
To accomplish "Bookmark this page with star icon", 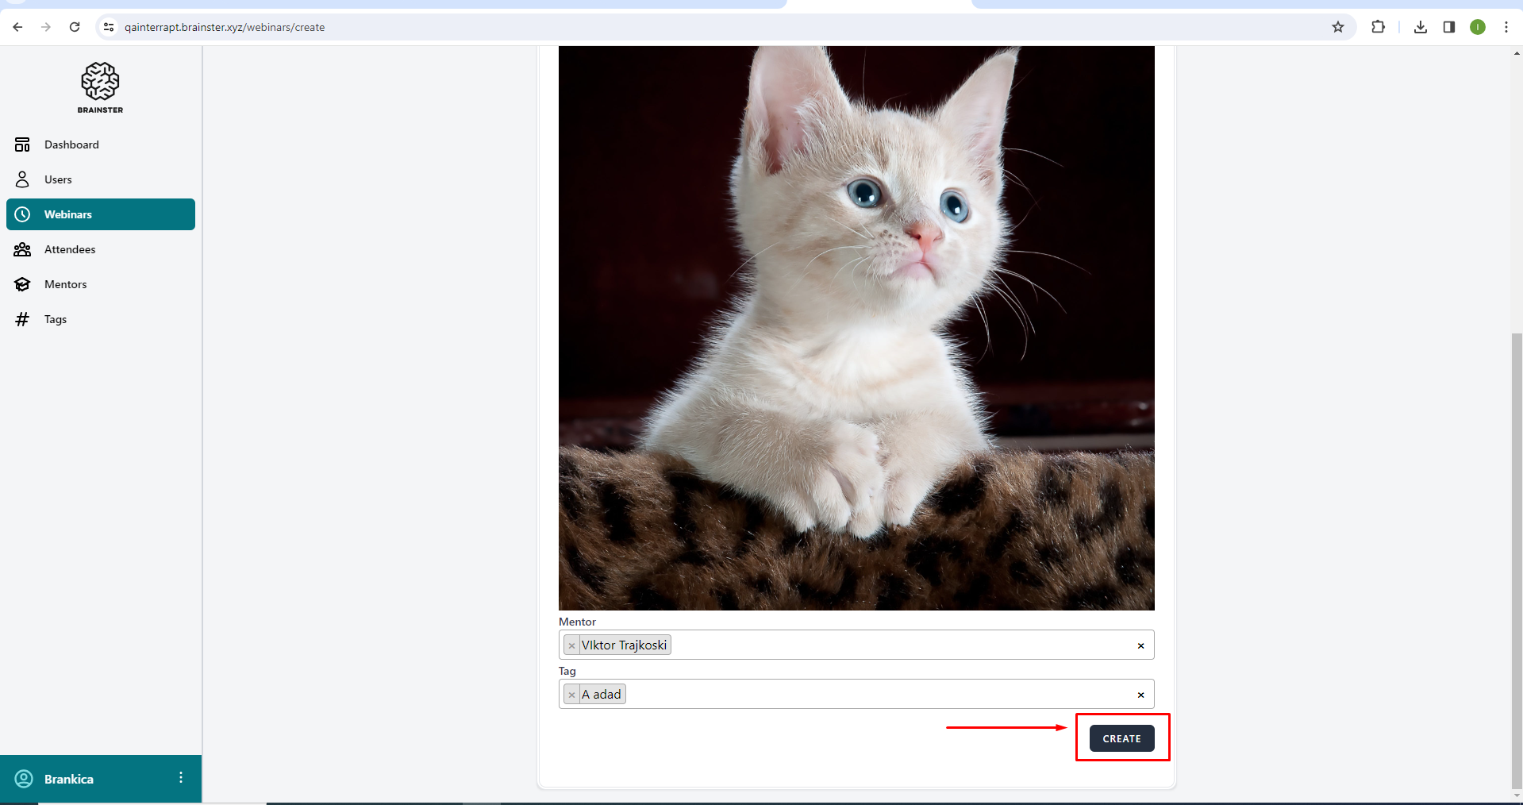I will click(x=1338, y=27).
